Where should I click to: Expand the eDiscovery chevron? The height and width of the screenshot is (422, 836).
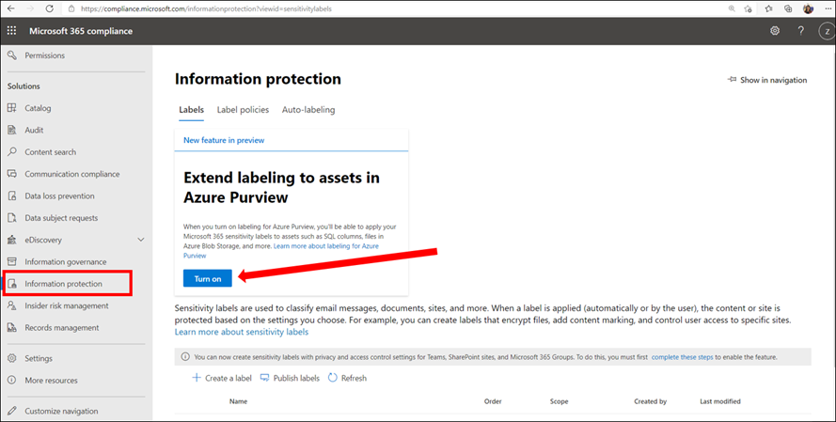[x=141, y=240]
